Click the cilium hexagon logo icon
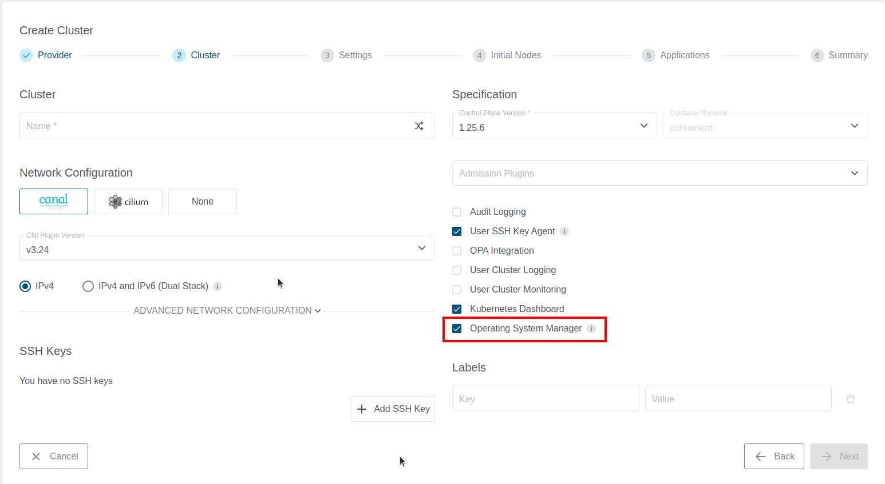Screen dimensions: 885x484 (x=114, y=201)
